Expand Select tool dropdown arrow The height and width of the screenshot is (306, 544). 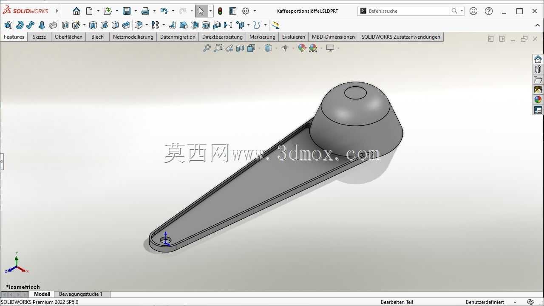[210, 11]
